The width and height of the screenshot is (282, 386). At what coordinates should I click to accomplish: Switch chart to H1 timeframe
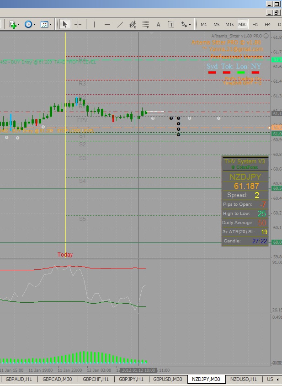click(255, 24)
